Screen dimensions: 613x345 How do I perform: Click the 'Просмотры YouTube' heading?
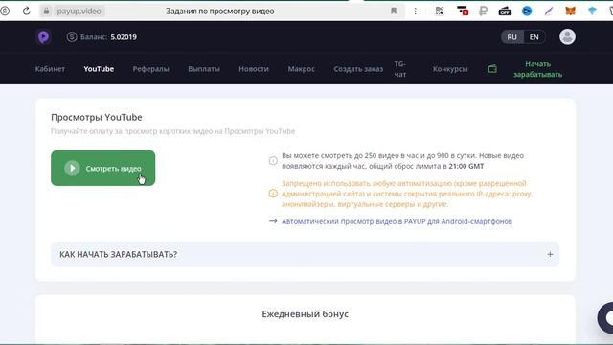pos(97,117)
